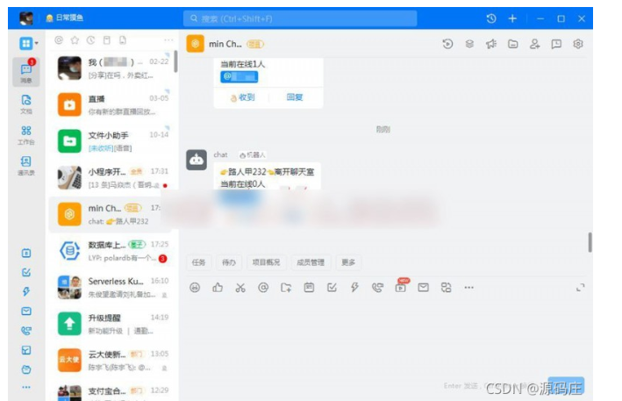Click the 收到 button on message card
This screenshot has width=622, height=401.
pos(242,97)
